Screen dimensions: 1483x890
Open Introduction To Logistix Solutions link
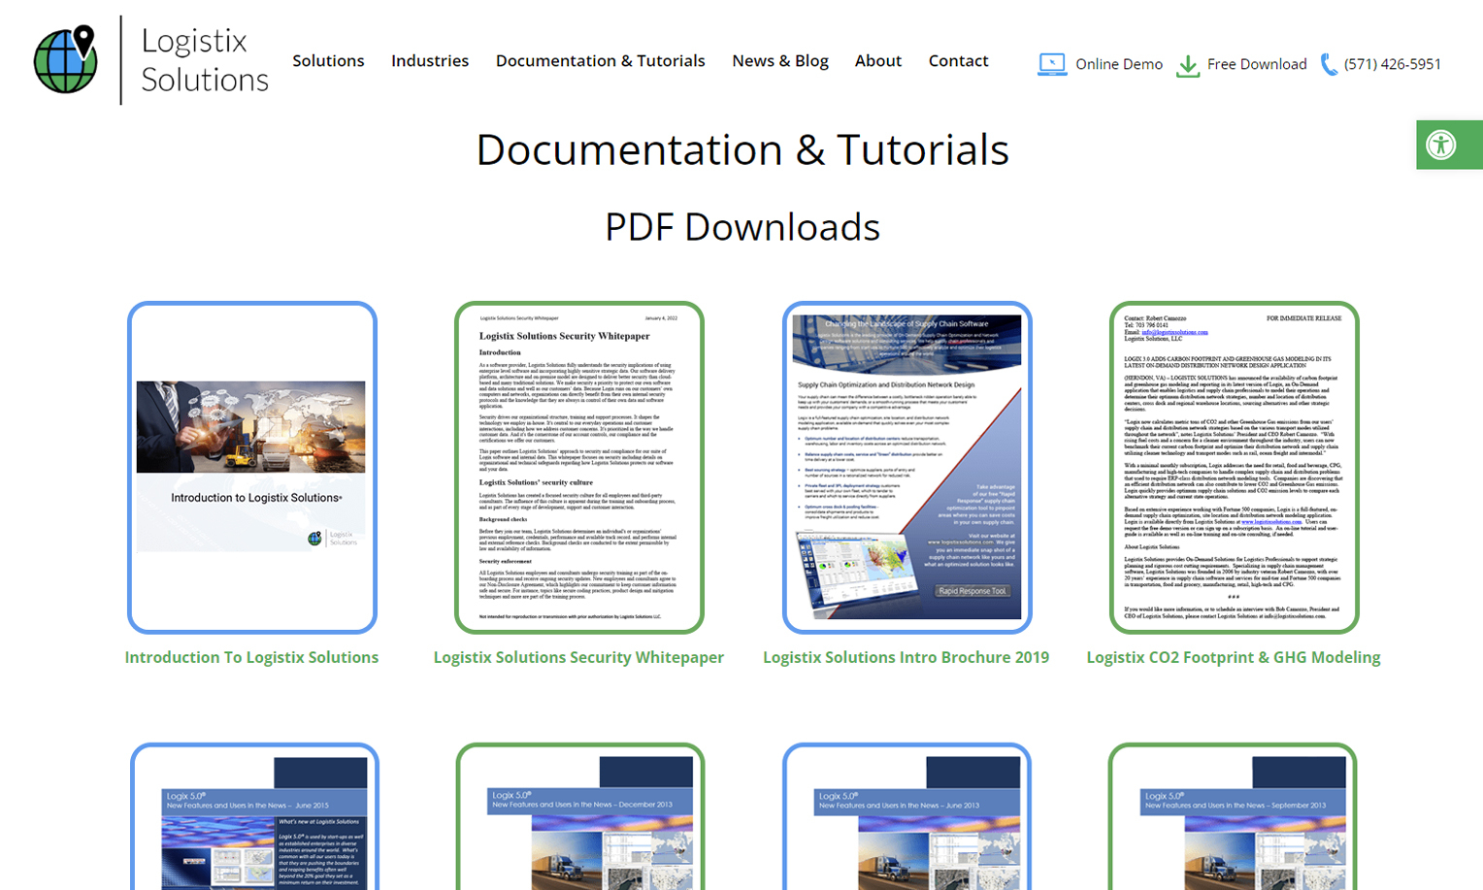[x=251, y=657]
